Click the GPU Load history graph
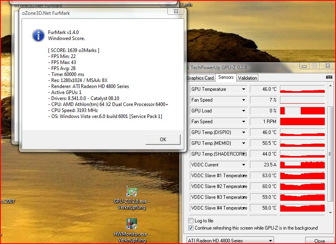 (302, 111)
